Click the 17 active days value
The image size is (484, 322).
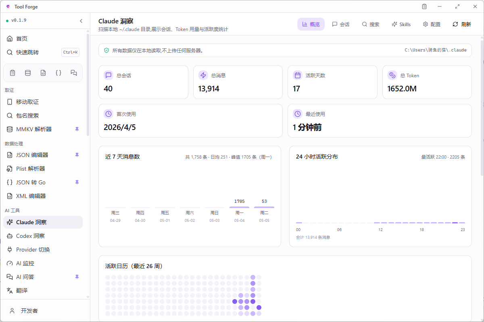[296, 89]
